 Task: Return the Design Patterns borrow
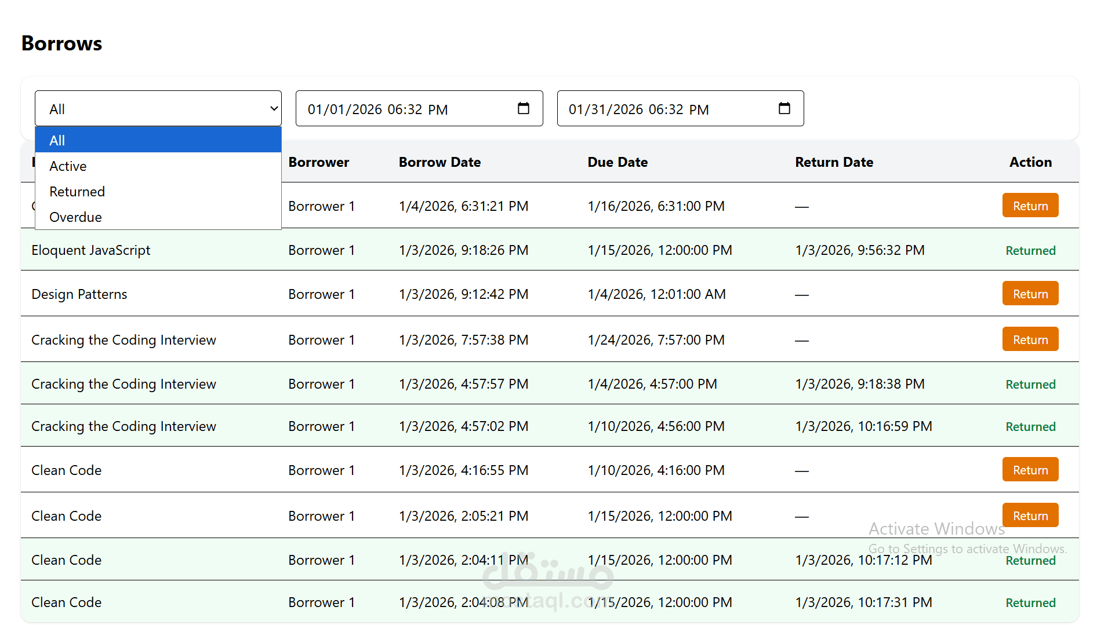pyautogui.click(x=1030, y=294)
